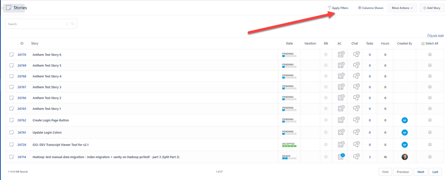Check the box for Anthem Test Story 1
Viewport: 446px width, 180px height.
click(430, 109)
